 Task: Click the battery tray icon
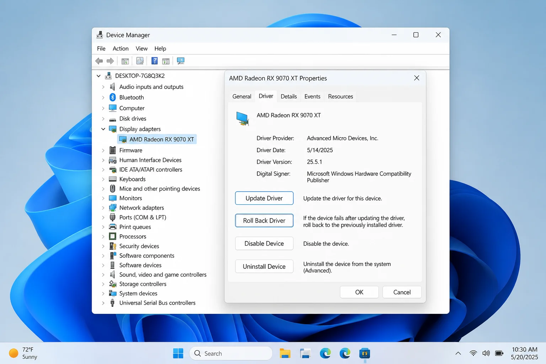[x=499, y=353]
